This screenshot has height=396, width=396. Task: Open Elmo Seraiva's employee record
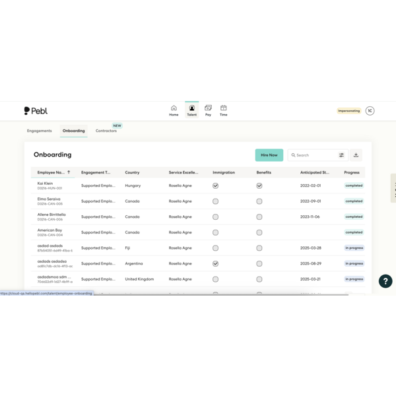click(49, 199)
